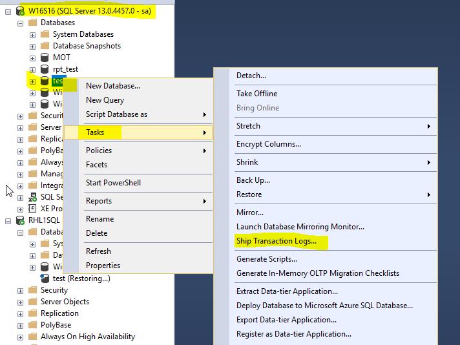Screen dimensions: 460x345
Task: Choose Export Data-tier Application...
Action: pos(326,320)
